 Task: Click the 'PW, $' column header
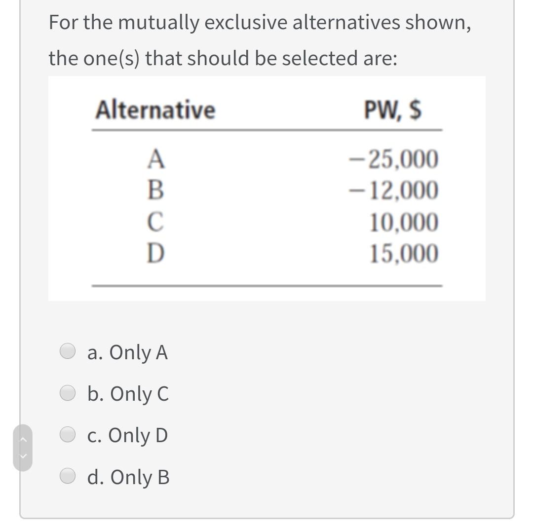point(393,110)
